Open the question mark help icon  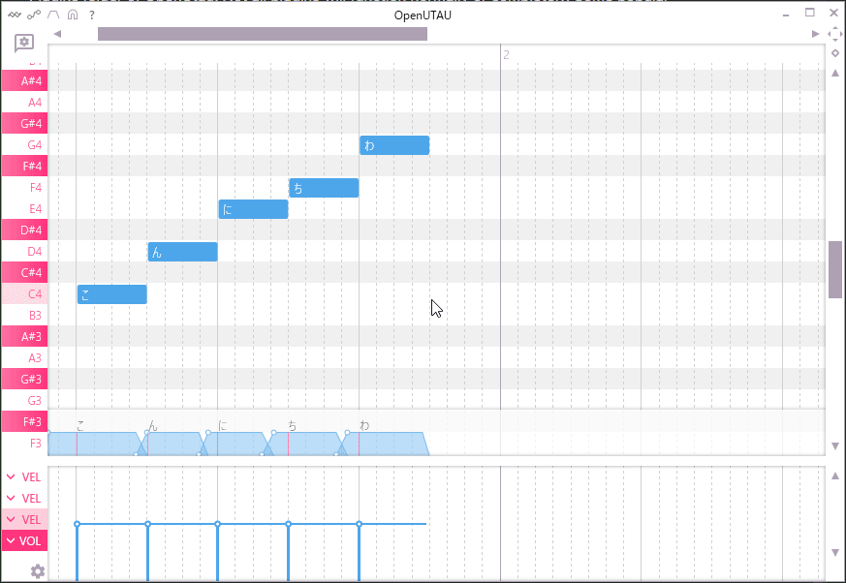pos(92,15)
